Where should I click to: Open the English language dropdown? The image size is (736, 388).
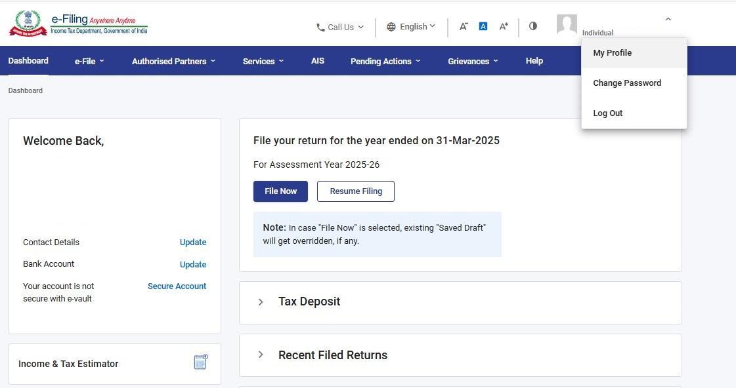(411, 26)
